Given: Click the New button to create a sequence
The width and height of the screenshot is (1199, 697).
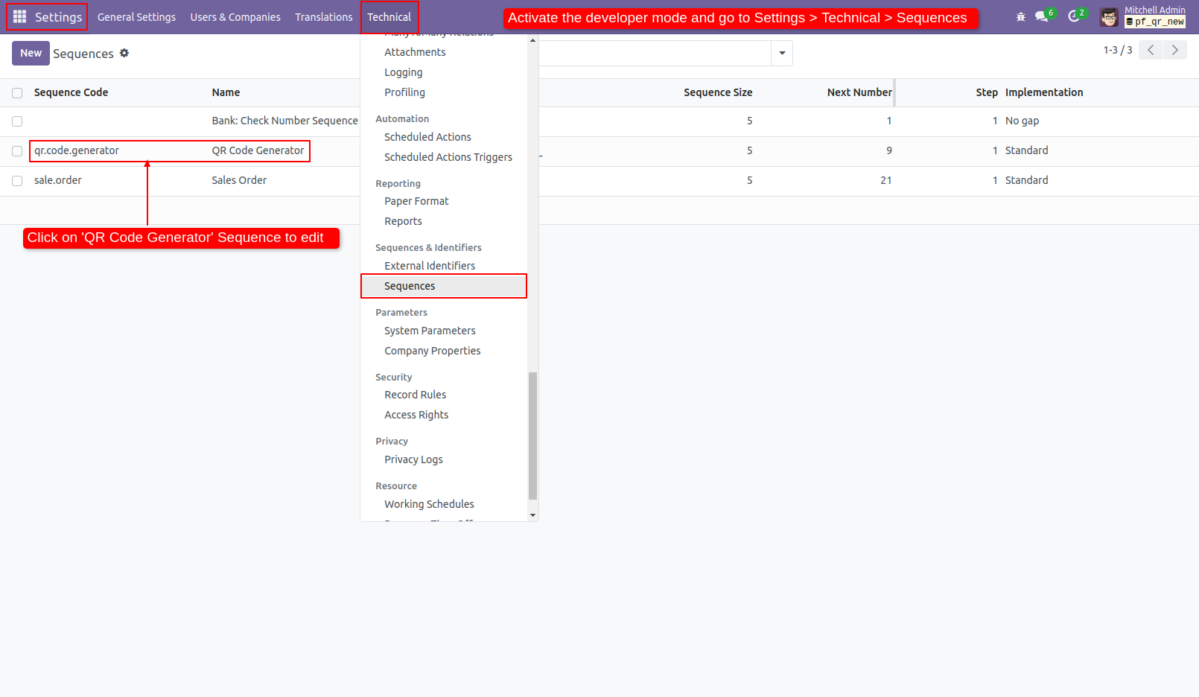Looking at the screenshot, I should [x=31, y=53].
